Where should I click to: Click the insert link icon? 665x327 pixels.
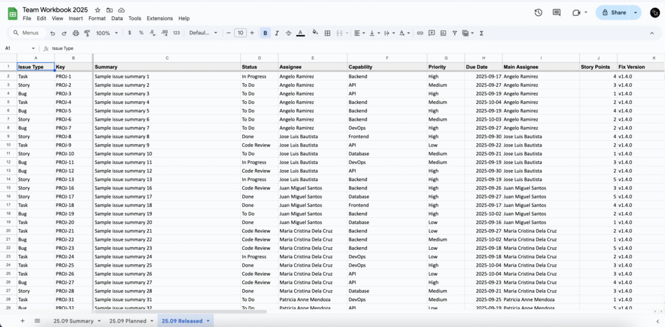pos(420,33)
